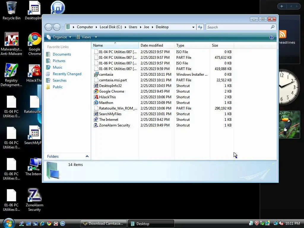Screen dimensions: 304x228
Task: Click the Explorer help question-mark icon
Action: click(x=271, y=37)
